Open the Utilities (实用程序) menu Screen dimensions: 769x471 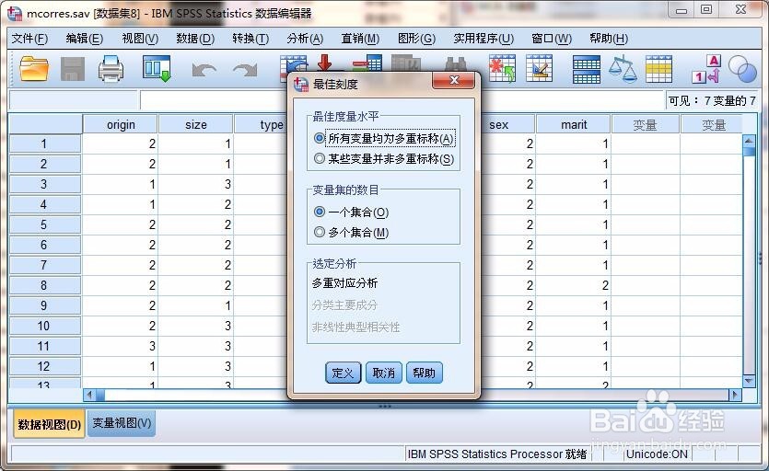coord(484,39)
